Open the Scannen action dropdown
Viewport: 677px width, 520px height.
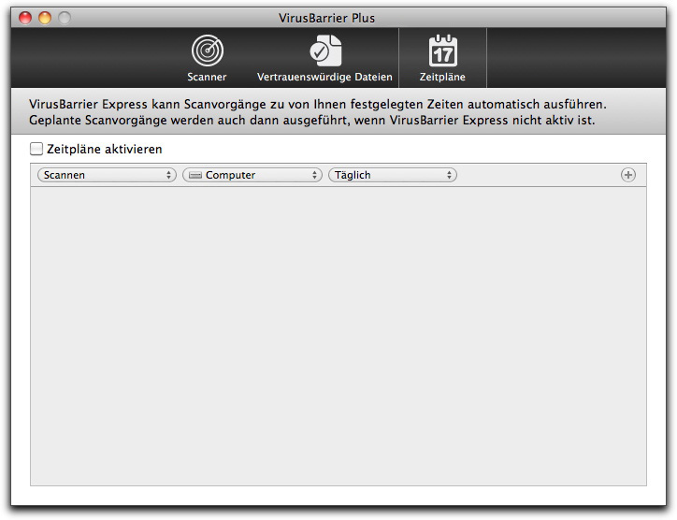107,175
